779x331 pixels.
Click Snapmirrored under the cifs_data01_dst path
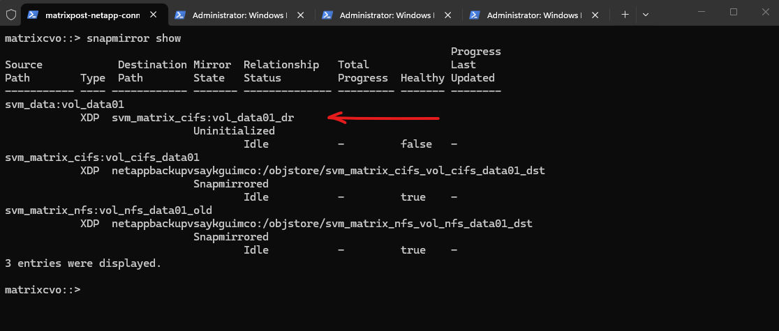(x=231, y=183)
